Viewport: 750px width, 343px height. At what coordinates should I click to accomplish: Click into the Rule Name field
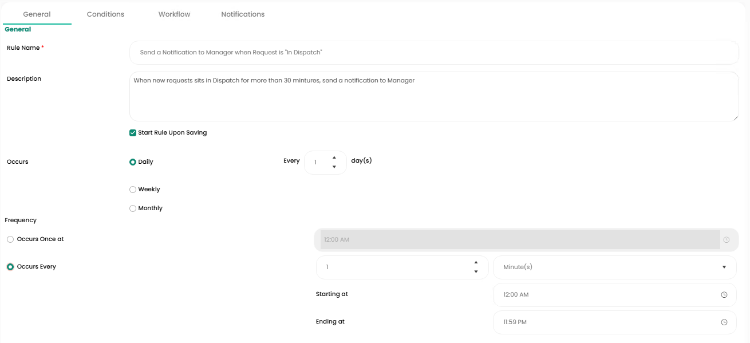(x=433, y=53)
